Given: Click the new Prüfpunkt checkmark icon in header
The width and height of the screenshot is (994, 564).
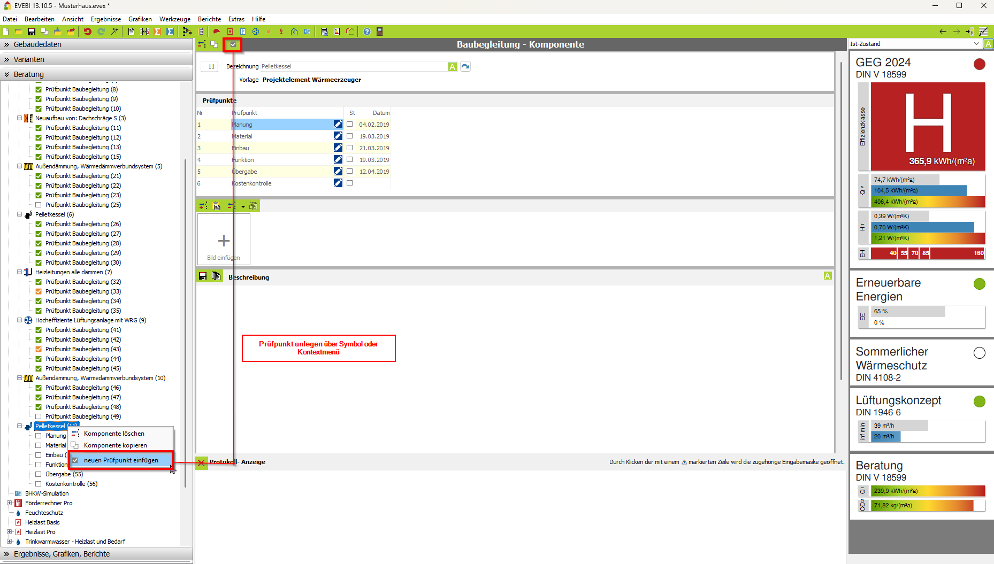Looking at the screenshot, I should [x=233, y=44].
